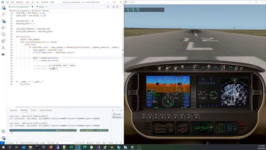Close the terminal panel

pos(121,110)
